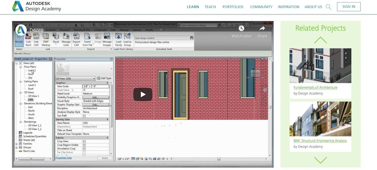
Task: Toggle the Crop Region Visible checkbox
Action: tap(84, 145)
